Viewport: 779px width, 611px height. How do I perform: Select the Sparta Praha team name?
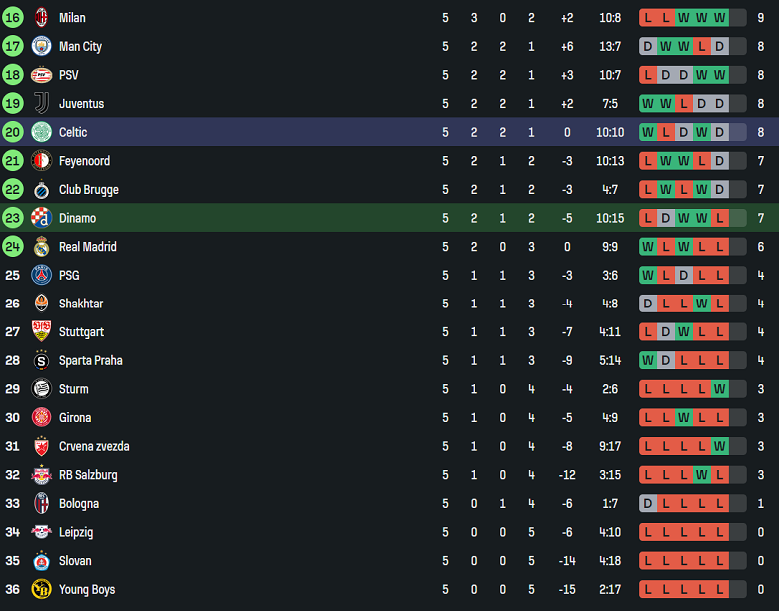pyautogui.click(x=90, y=361)
